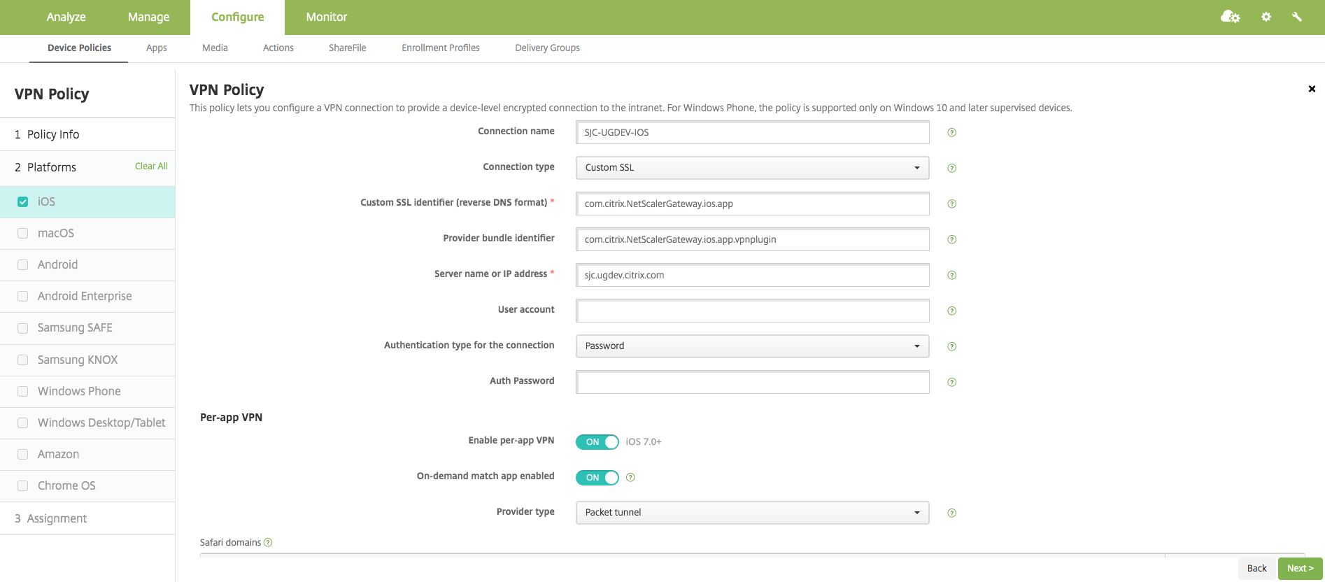Click the Next button
Viewport: 1325px width, 582px height.
[1300, 569]
